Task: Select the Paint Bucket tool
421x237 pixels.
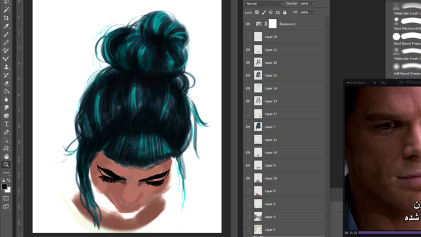Action: pos(6,92)
